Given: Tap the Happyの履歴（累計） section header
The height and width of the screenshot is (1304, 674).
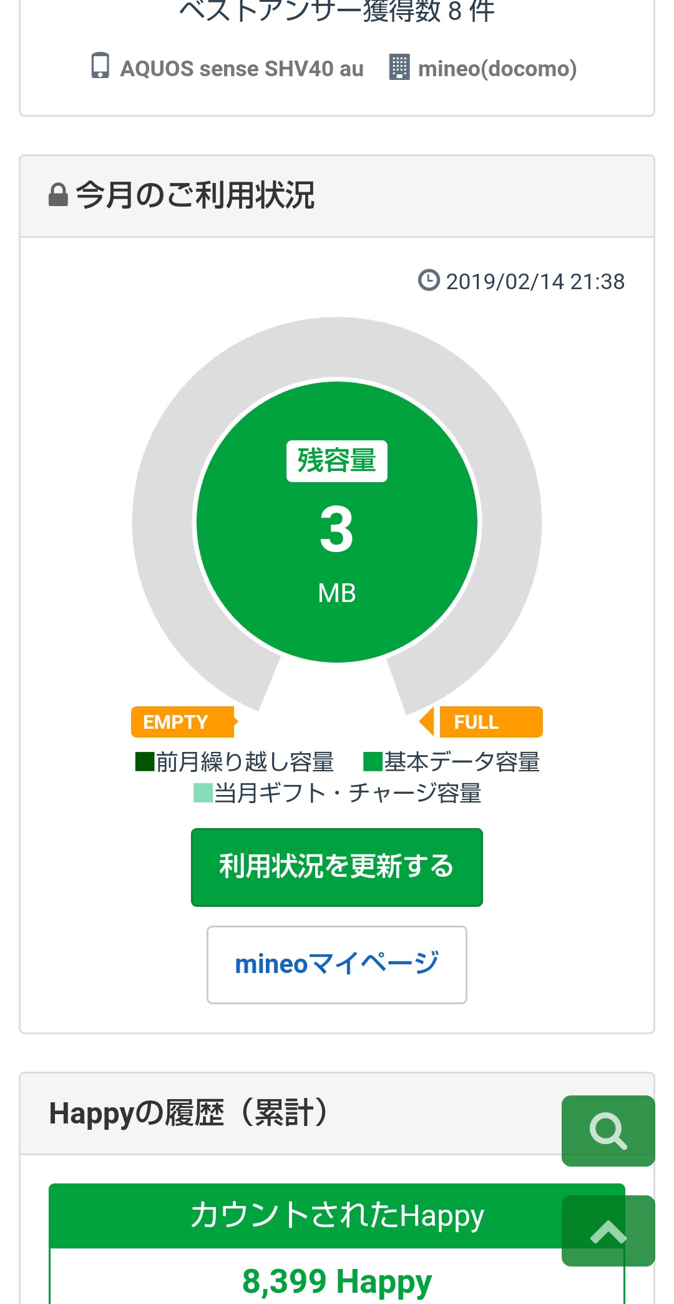Looking at the screenshot, I should pos(188,1114).
